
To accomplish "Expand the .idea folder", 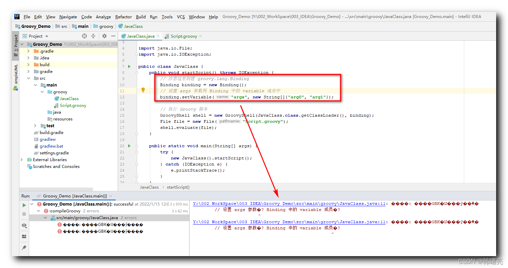I will tap(28, 58).
